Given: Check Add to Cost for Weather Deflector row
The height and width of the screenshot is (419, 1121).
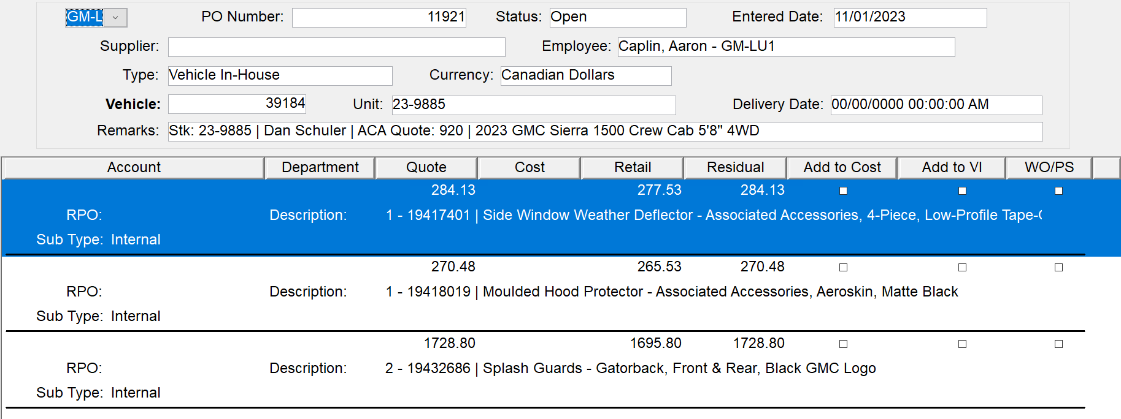Looking at the screenshot, I should point(843,191).
